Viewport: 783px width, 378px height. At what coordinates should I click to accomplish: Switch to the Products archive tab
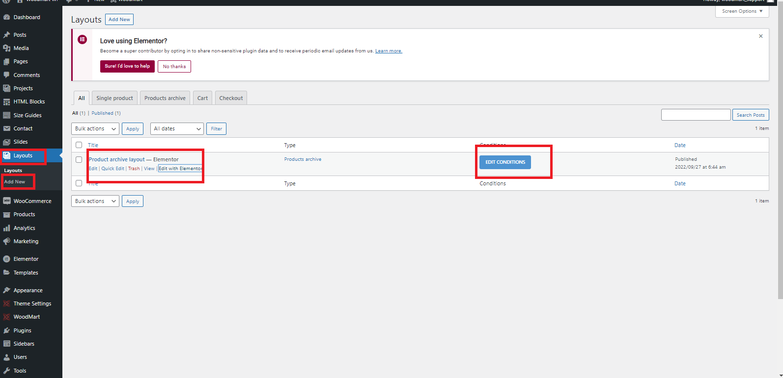point(165,98)
